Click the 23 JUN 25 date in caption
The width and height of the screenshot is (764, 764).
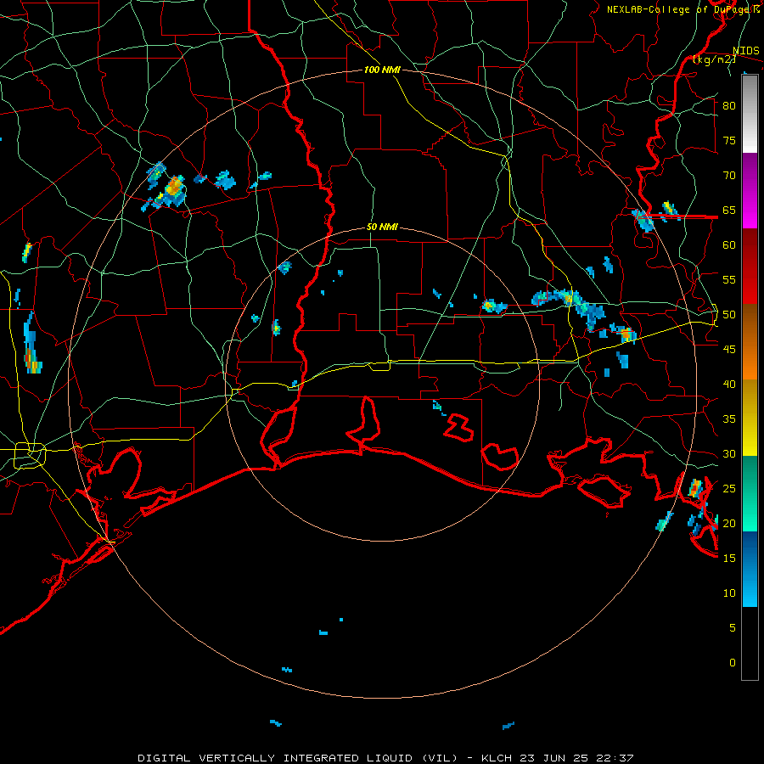554,758
